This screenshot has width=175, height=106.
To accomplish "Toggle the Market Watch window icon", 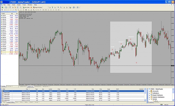I will pos(10,7).
